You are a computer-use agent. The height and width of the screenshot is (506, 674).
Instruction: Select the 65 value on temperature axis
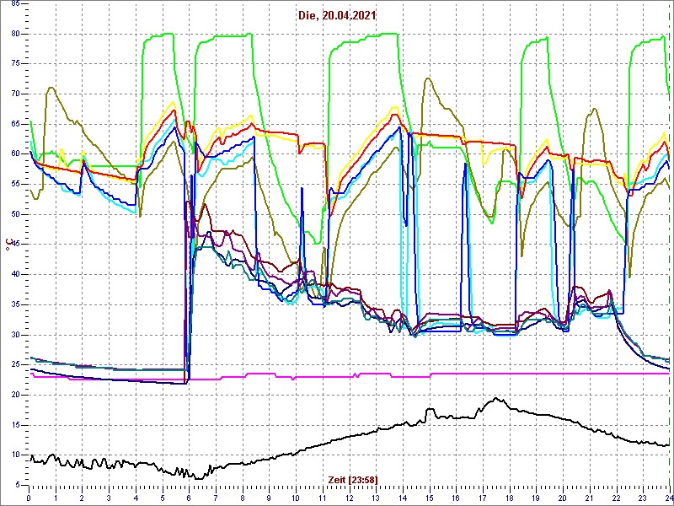click(15, 124)
